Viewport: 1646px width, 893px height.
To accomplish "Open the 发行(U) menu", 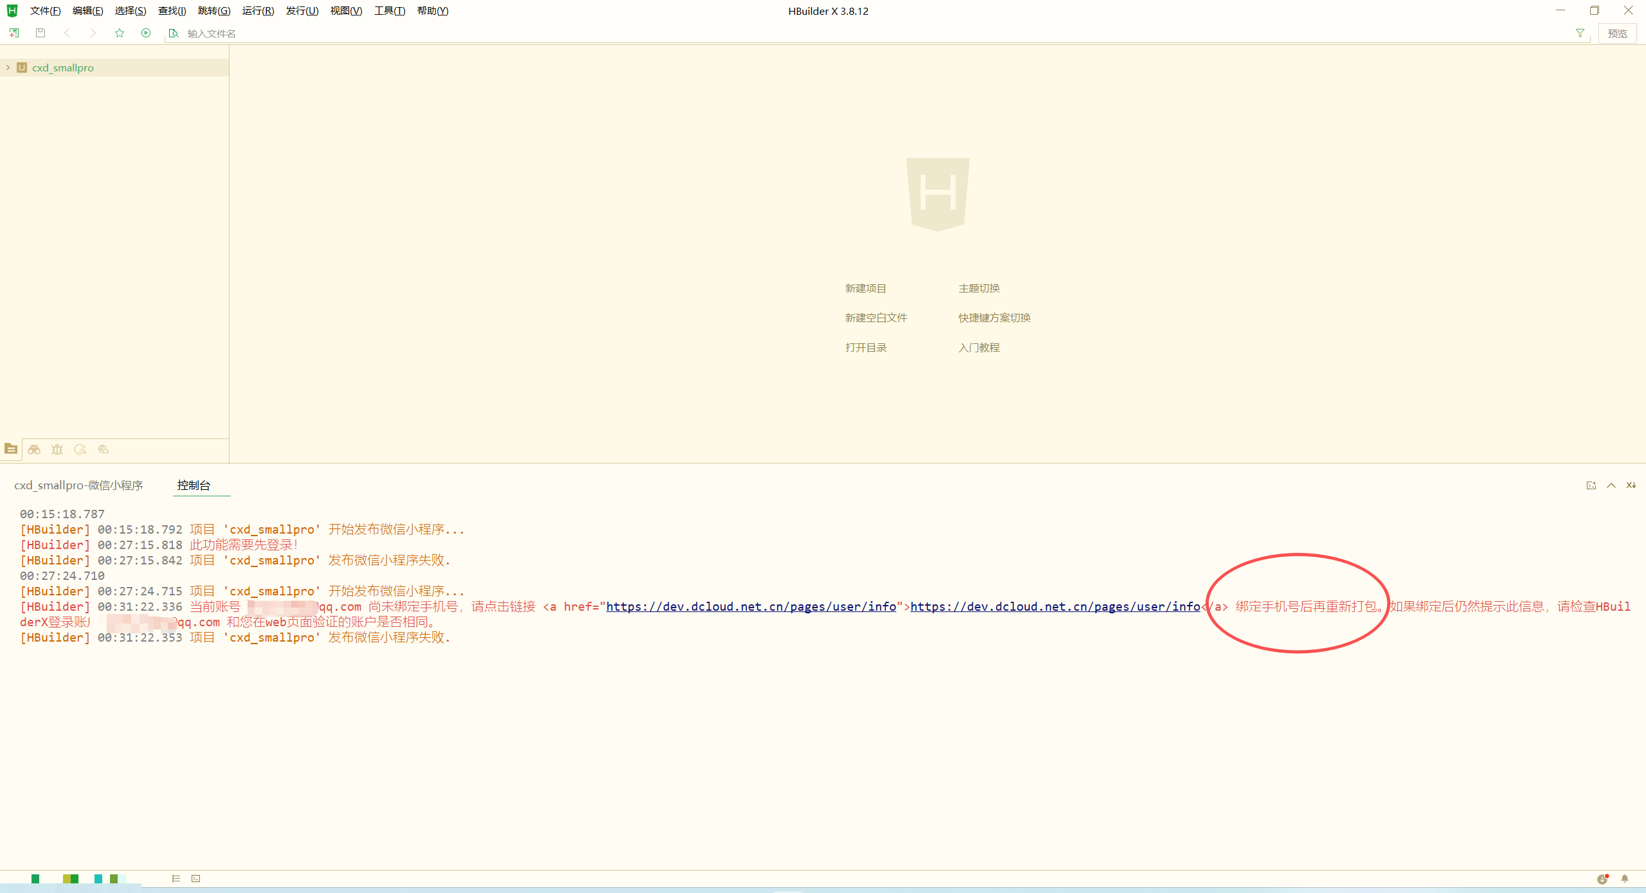I will 302,11.
